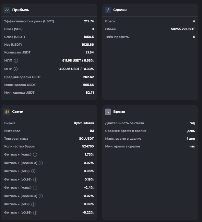Click the info icon for Фитиль ↓ (макс.)
The image size is (202, 222).
(35, 188)
